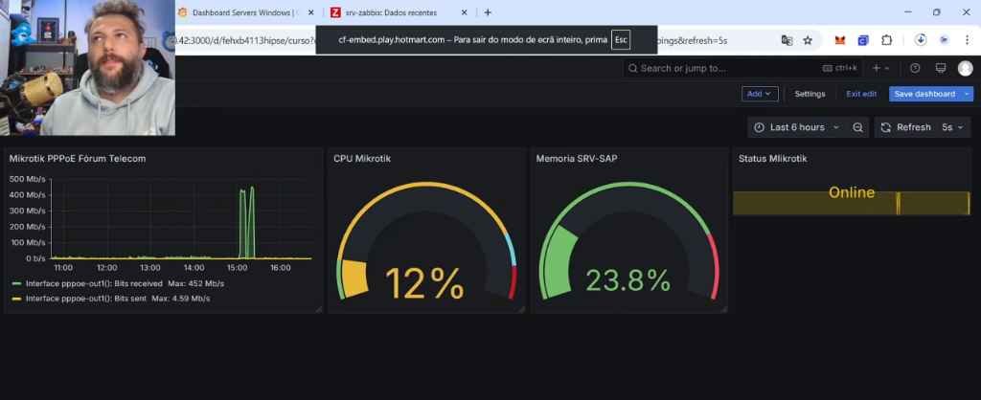The height and width of the screenshot is (400, 981).
Task: Open Status Mikrotik panel title
Action: coord(773,159)
